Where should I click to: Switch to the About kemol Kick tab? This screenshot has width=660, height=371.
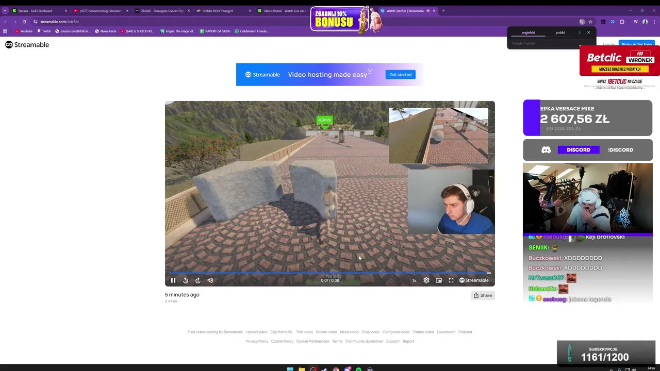[x=281, y=11]
